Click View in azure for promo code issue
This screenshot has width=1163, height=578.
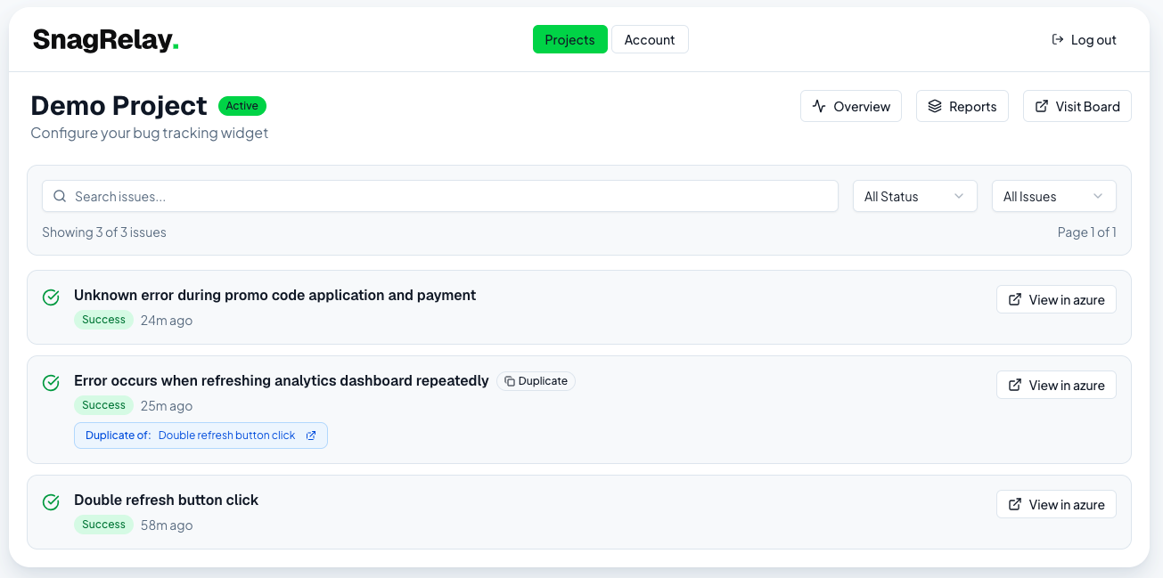click(1056, 299)
